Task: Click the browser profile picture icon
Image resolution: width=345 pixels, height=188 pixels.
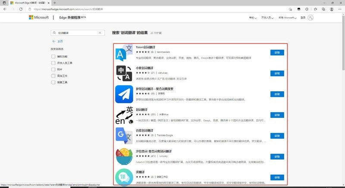Action: (x=332, y=9)
